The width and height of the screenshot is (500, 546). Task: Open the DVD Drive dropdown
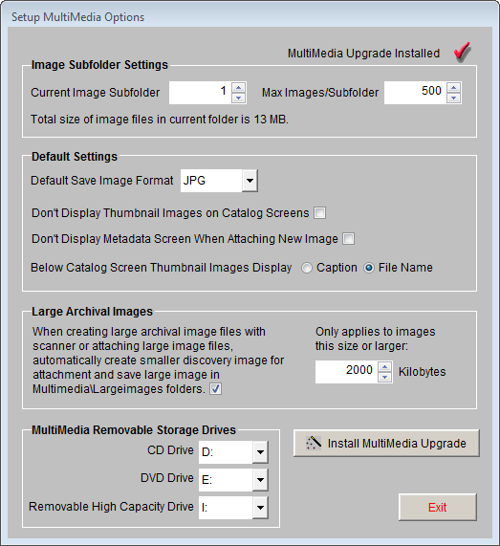pos(260,480)
